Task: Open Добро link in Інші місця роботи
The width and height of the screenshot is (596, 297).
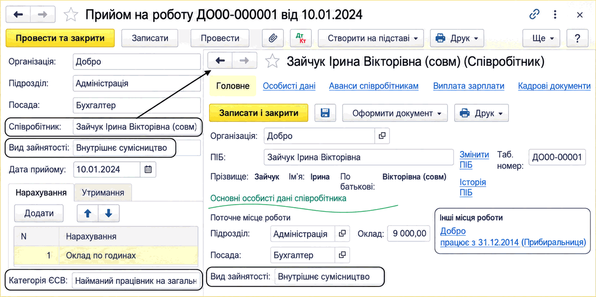Action: (x=453, y=231)
